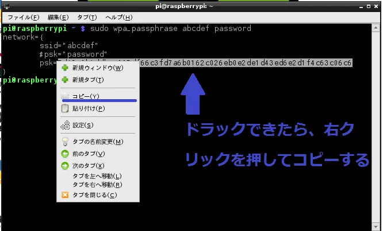Screen dimensions: 383x231
Task: Click the green plus icon for 新規ウィンドウ
Action: tap(65, 68)
